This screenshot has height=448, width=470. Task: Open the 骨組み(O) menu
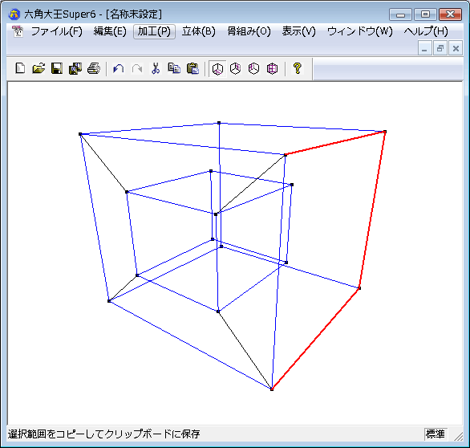tap(249, 31)
